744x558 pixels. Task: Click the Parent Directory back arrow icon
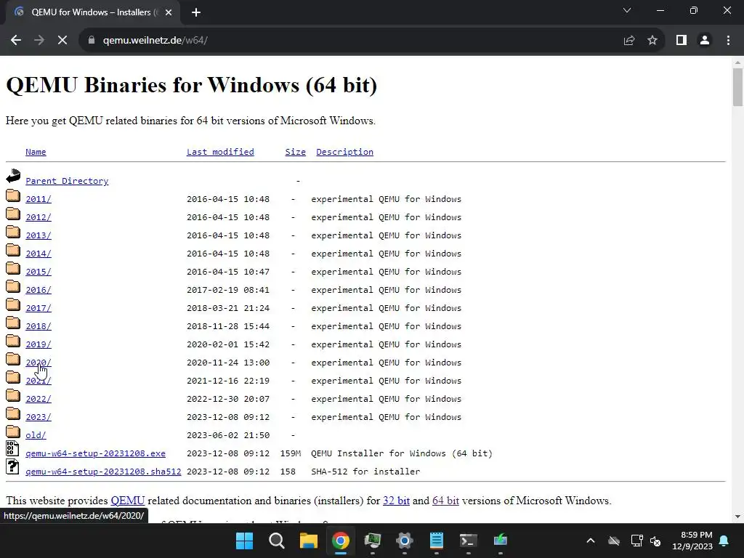point(13,176)
